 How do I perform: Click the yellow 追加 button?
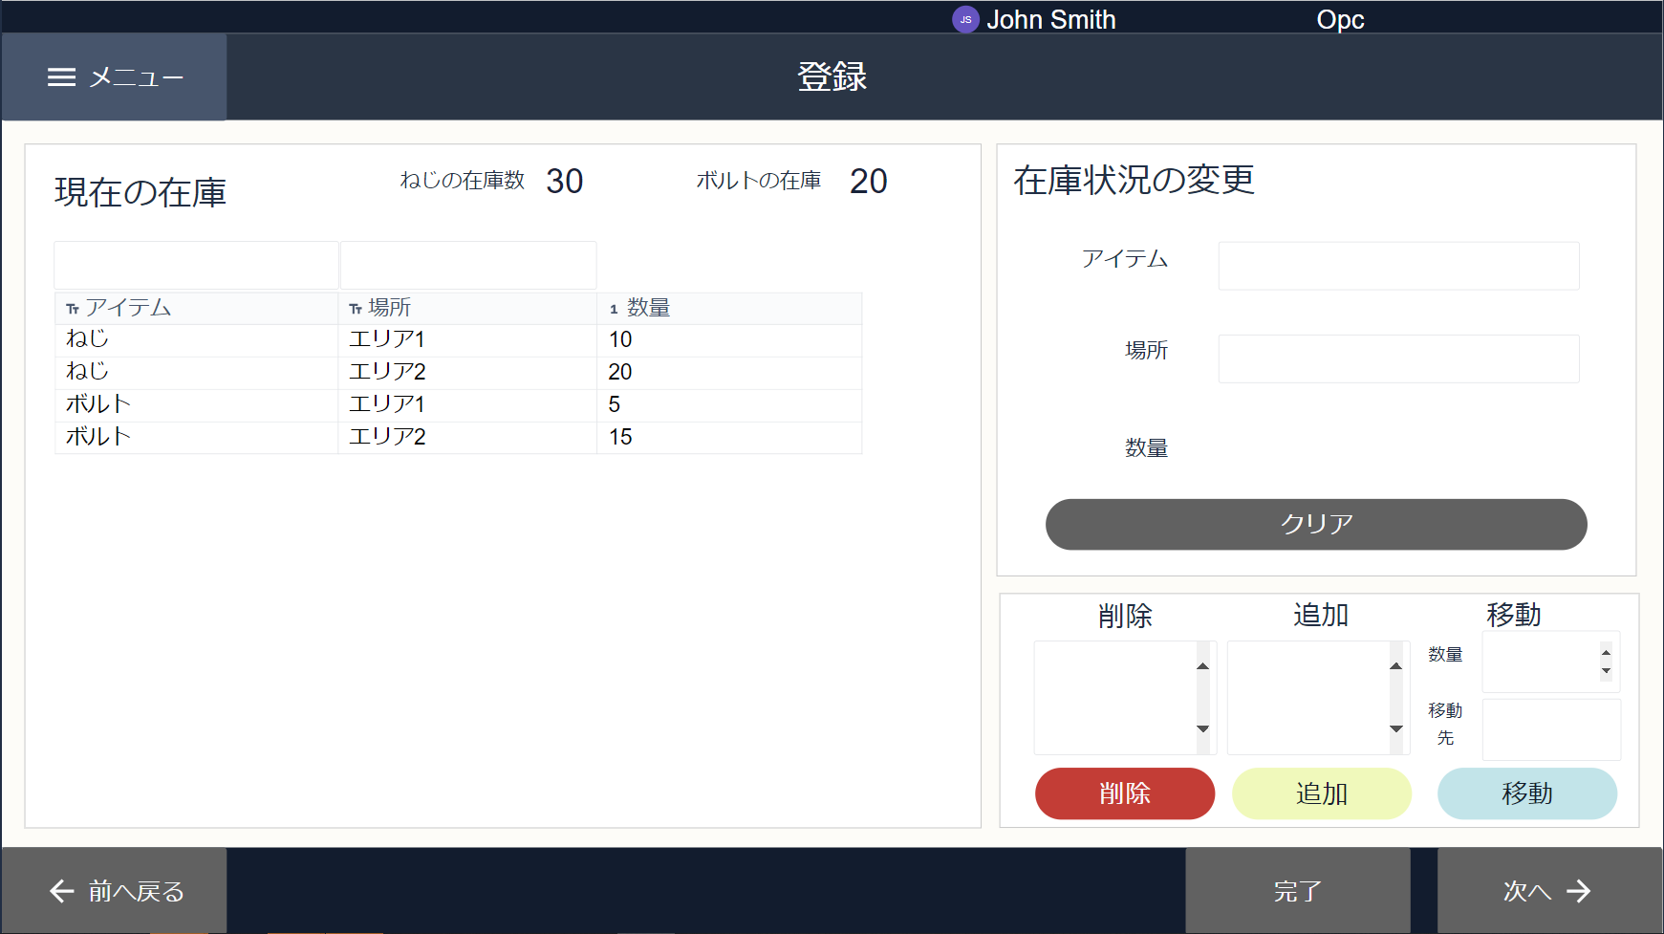(x=1322, y=793)
